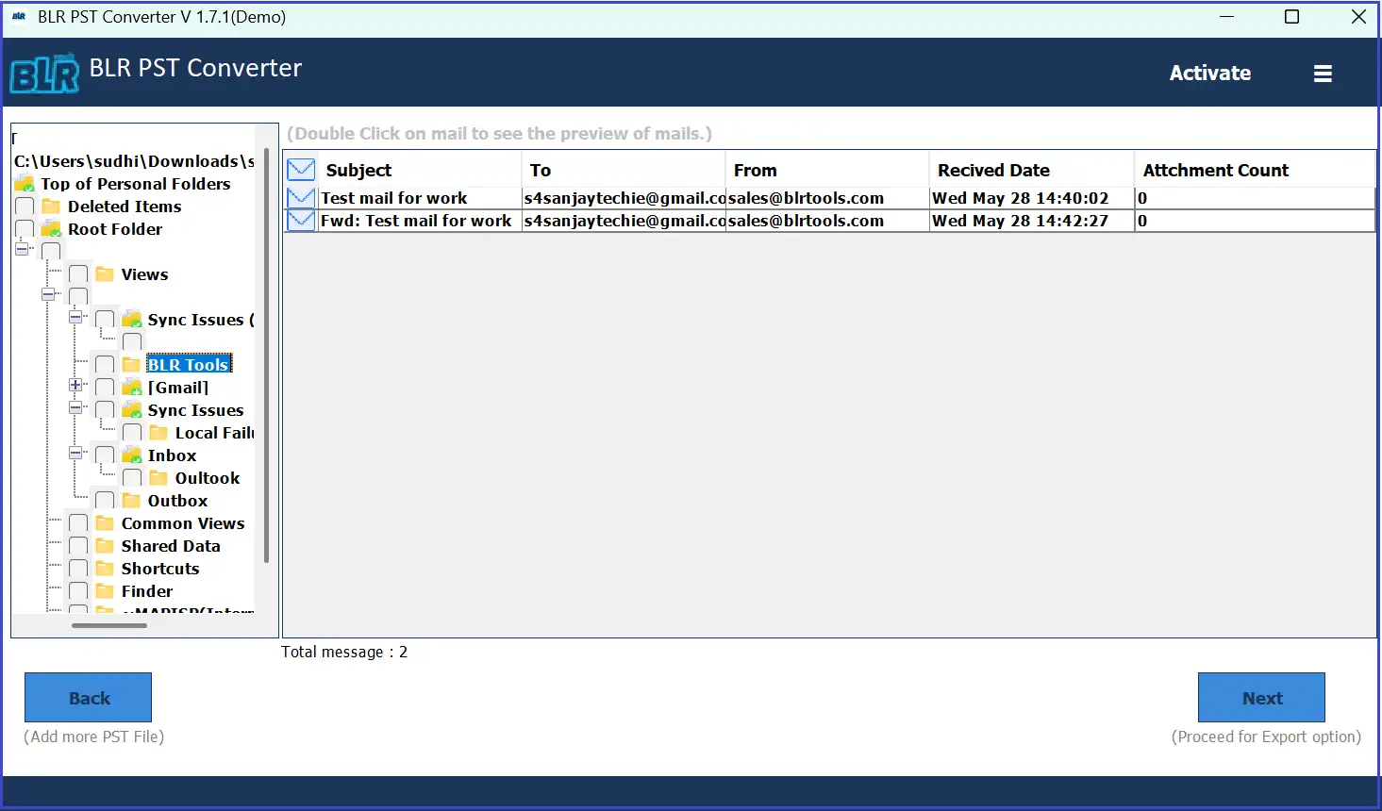Click envelope icon of 'Fwd: Test mail' row
This screenshot has width=1382, height=811.
(301, 221)
